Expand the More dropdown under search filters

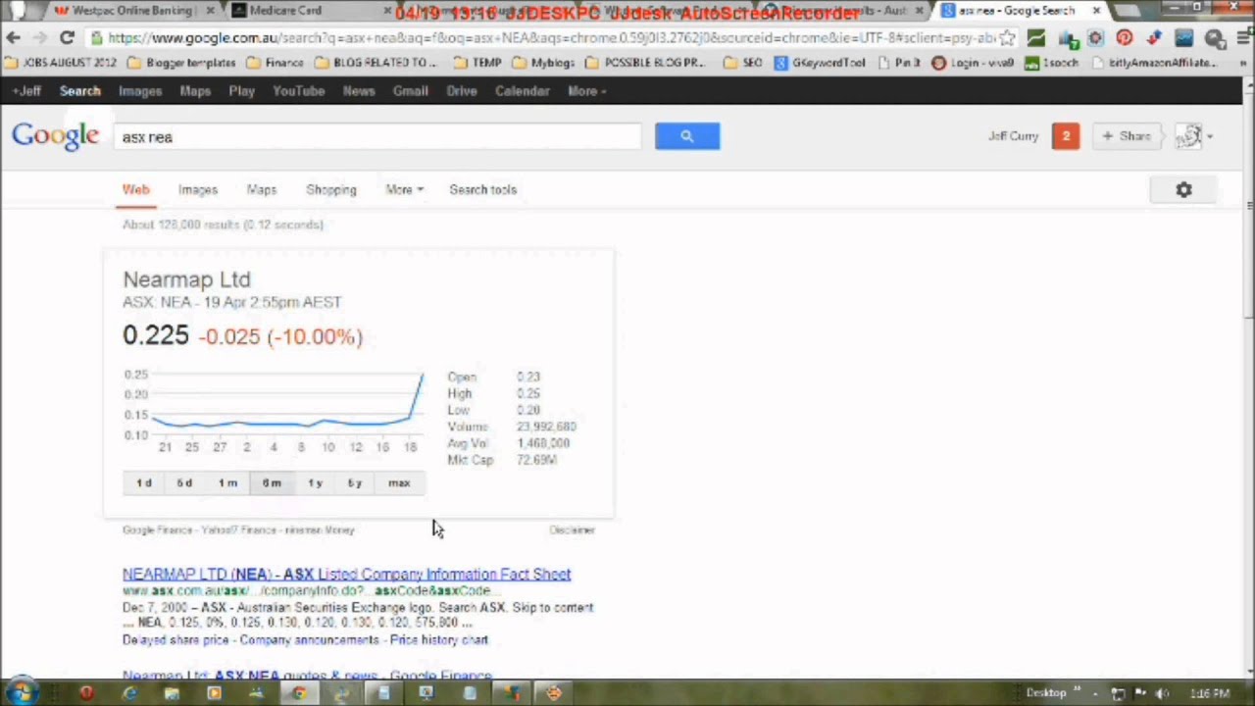tap(404, 190)
